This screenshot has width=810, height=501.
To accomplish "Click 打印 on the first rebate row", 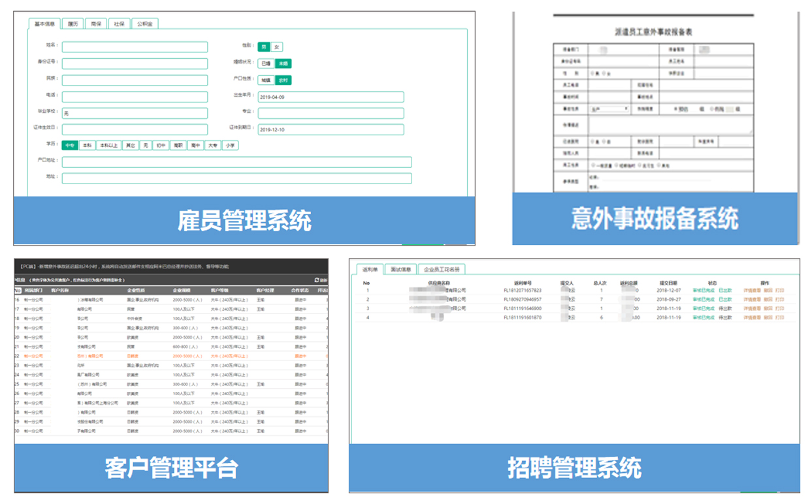I will (x=780, y=291).
